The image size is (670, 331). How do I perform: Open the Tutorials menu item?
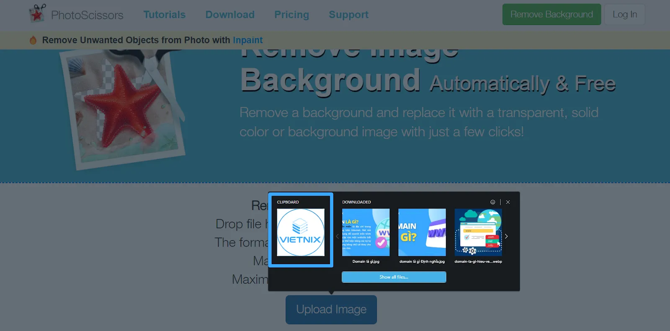click(x=165, y=15)
